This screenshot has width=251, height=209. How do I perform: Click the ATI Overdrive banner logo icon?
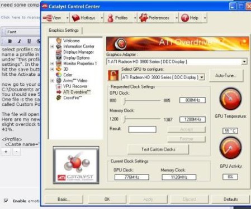(x=121, y=44)
